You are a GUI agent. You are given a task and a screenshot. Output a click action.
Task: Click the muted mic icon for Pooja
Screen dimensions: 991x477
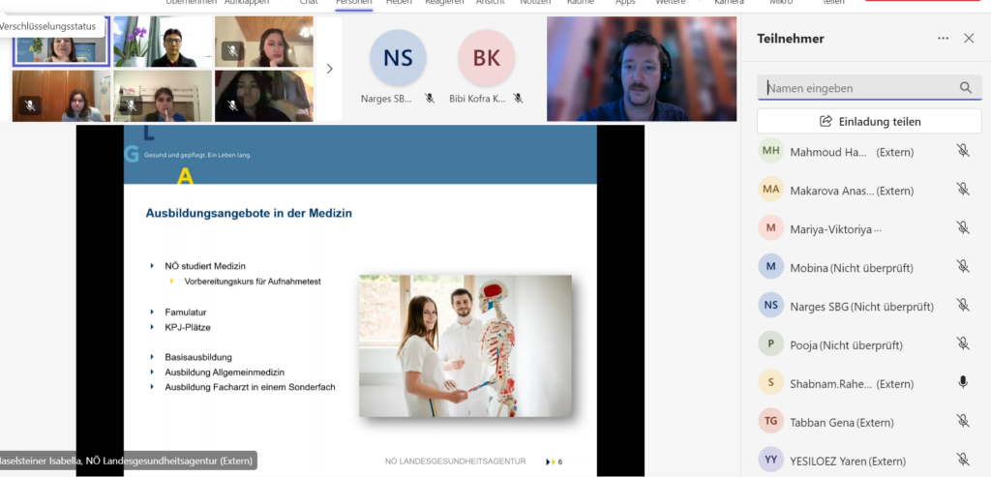963,343
